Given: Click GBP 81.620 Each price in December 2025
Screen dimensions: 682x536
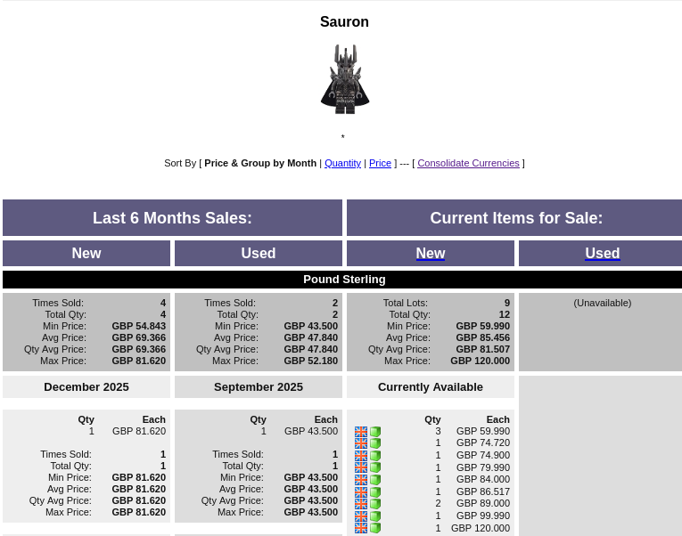Looking at the screenshot, I should tap(139, 431).
